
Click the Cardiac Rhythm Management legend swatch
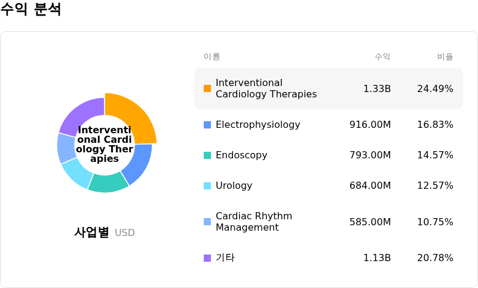(x=207, y=222)
